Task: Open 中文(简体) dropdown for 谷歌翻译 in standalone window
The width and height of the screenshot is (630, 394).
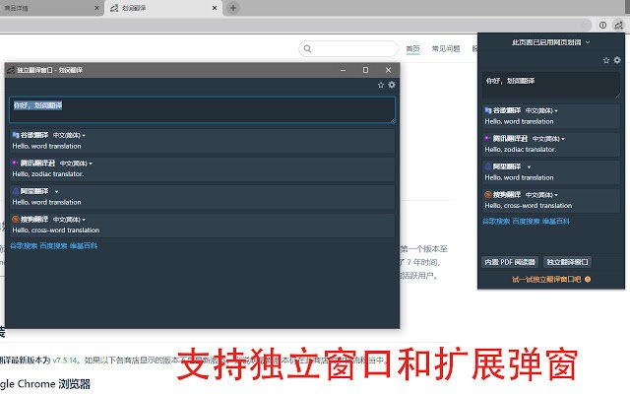Action: [x=69, y=136]
